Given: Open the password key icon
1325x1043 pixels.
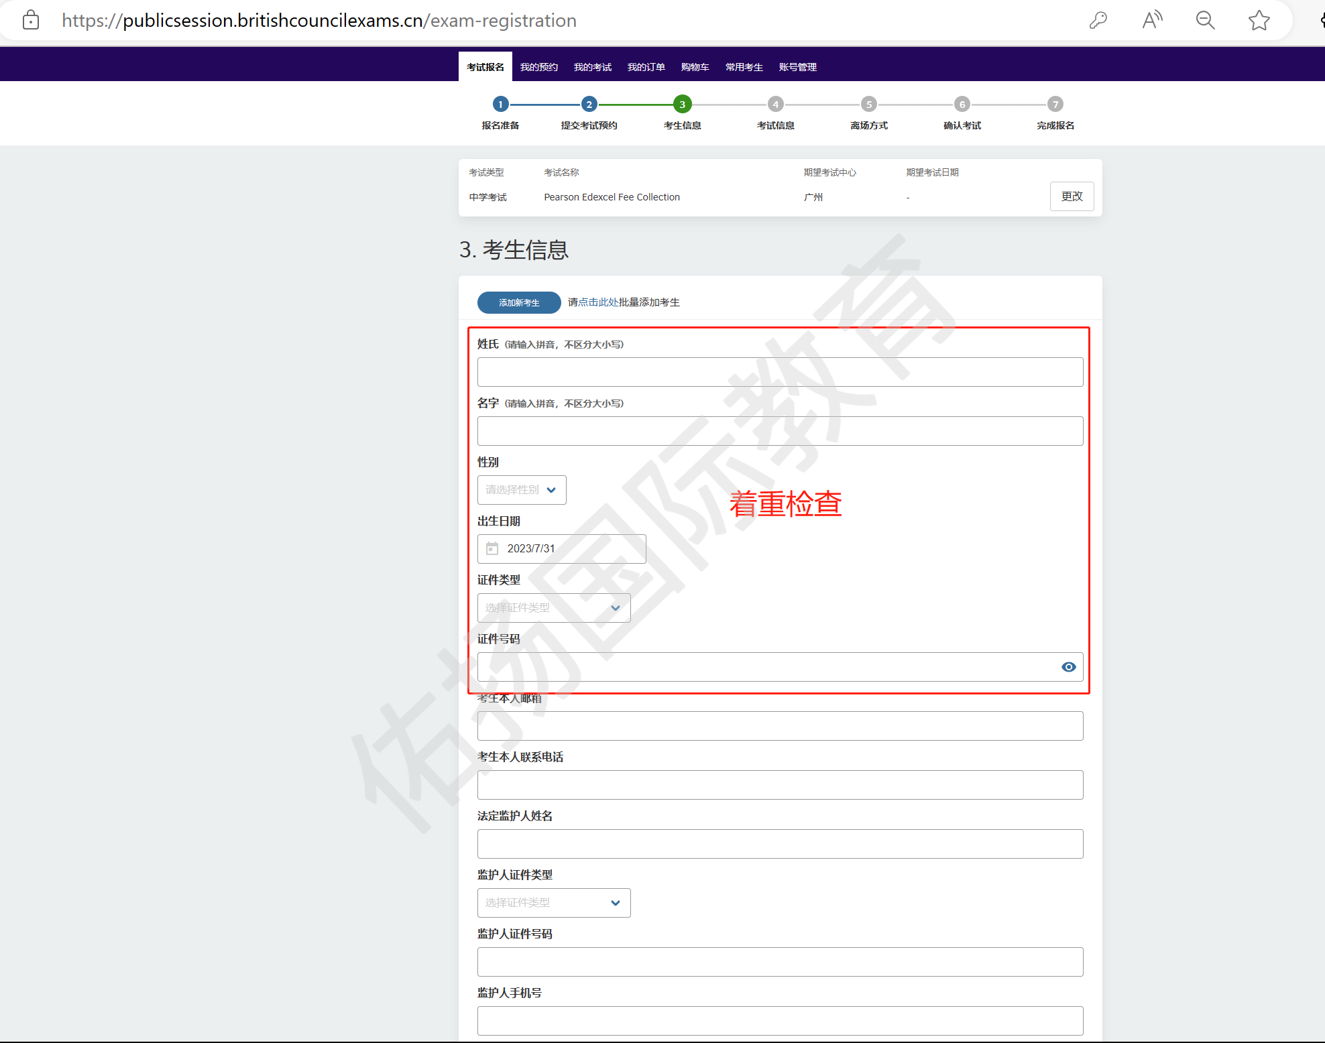Looking at the screenshot, I should (1098, 20).
